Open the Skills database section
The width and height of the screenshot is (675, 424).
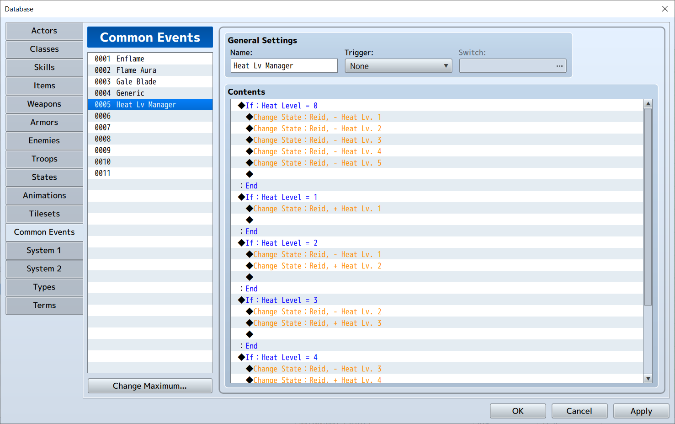(x=44, y=67)
